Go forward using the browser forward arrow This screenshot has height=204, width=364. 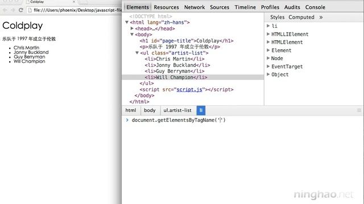13,10
